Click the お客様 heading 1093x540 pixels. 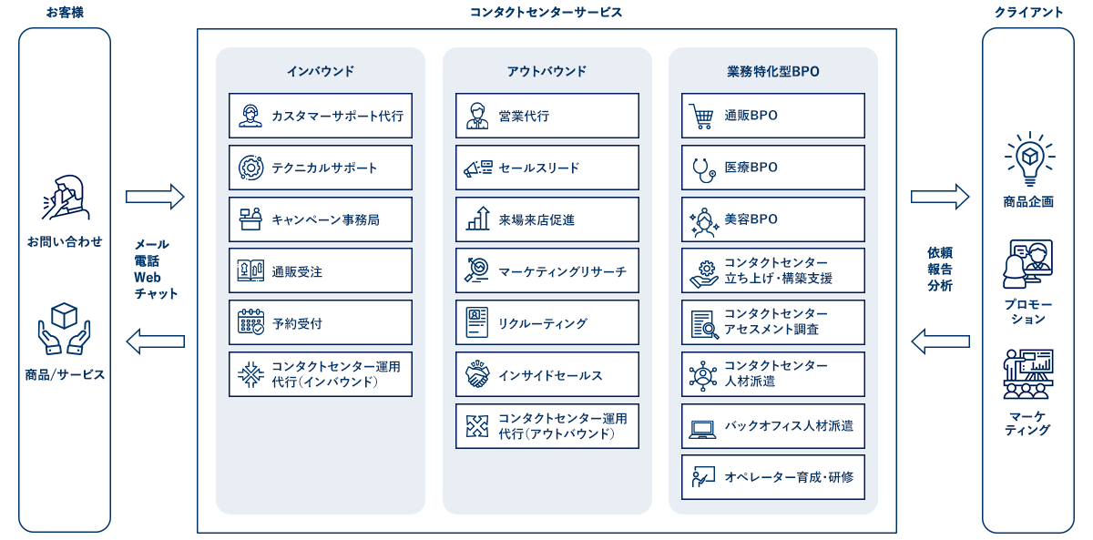tap(65, 12)
